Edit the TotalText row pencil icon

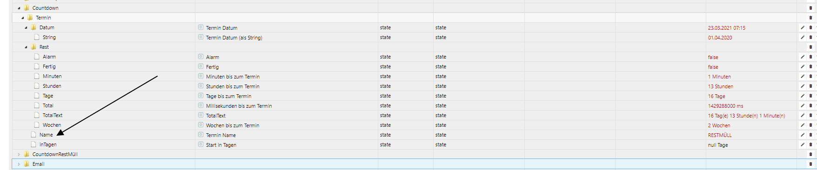click(803, 116)
